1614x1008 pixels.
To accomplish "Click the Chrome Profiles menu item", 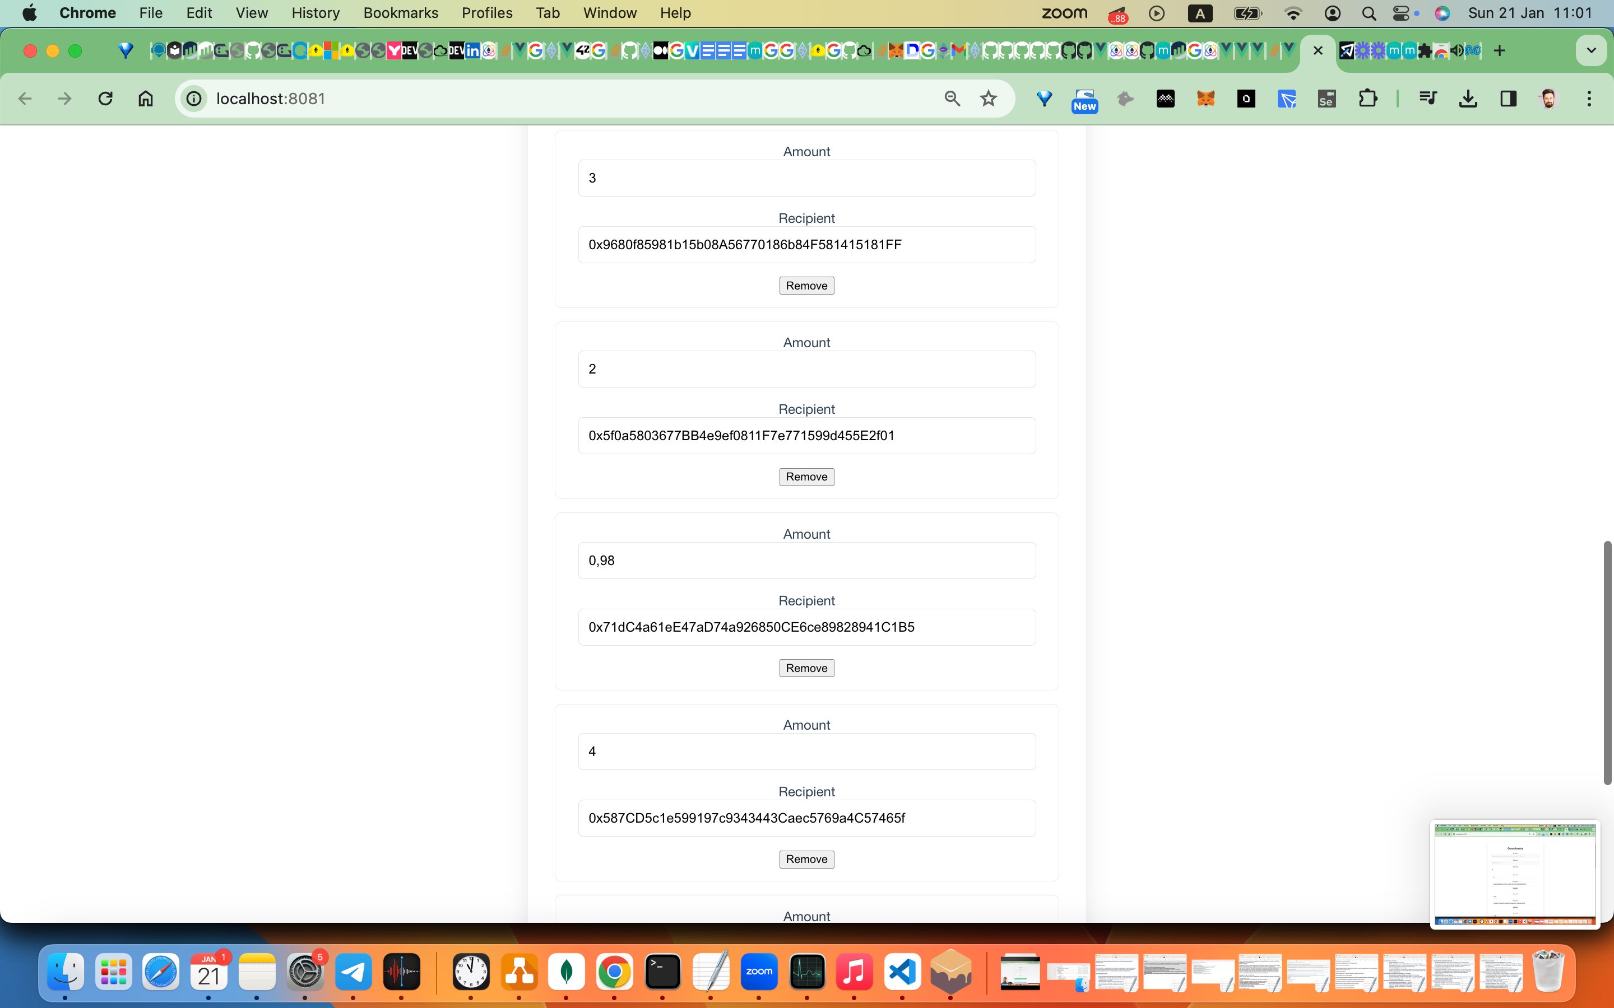I will tap(487, 13).
